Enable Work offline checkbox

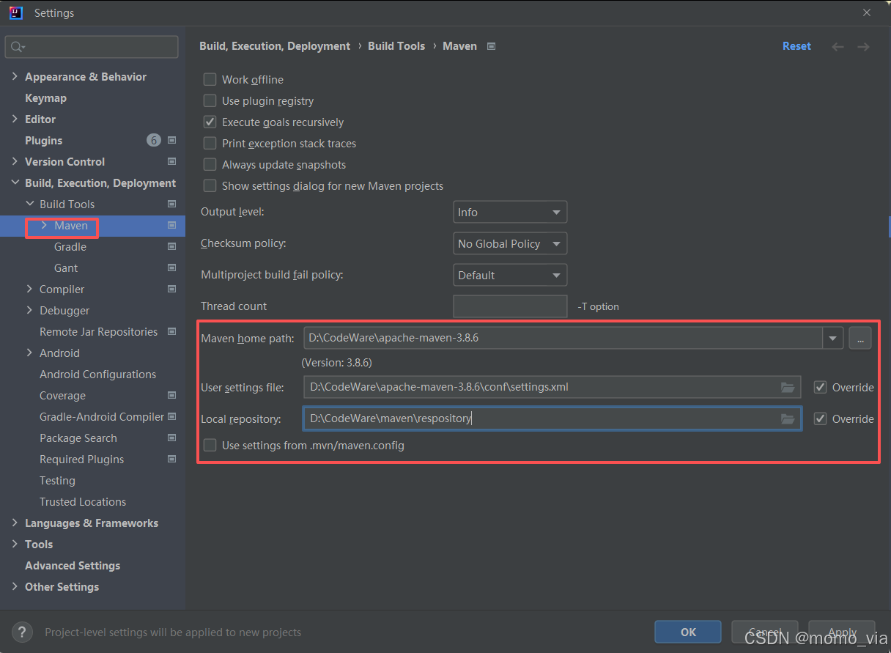210,79
